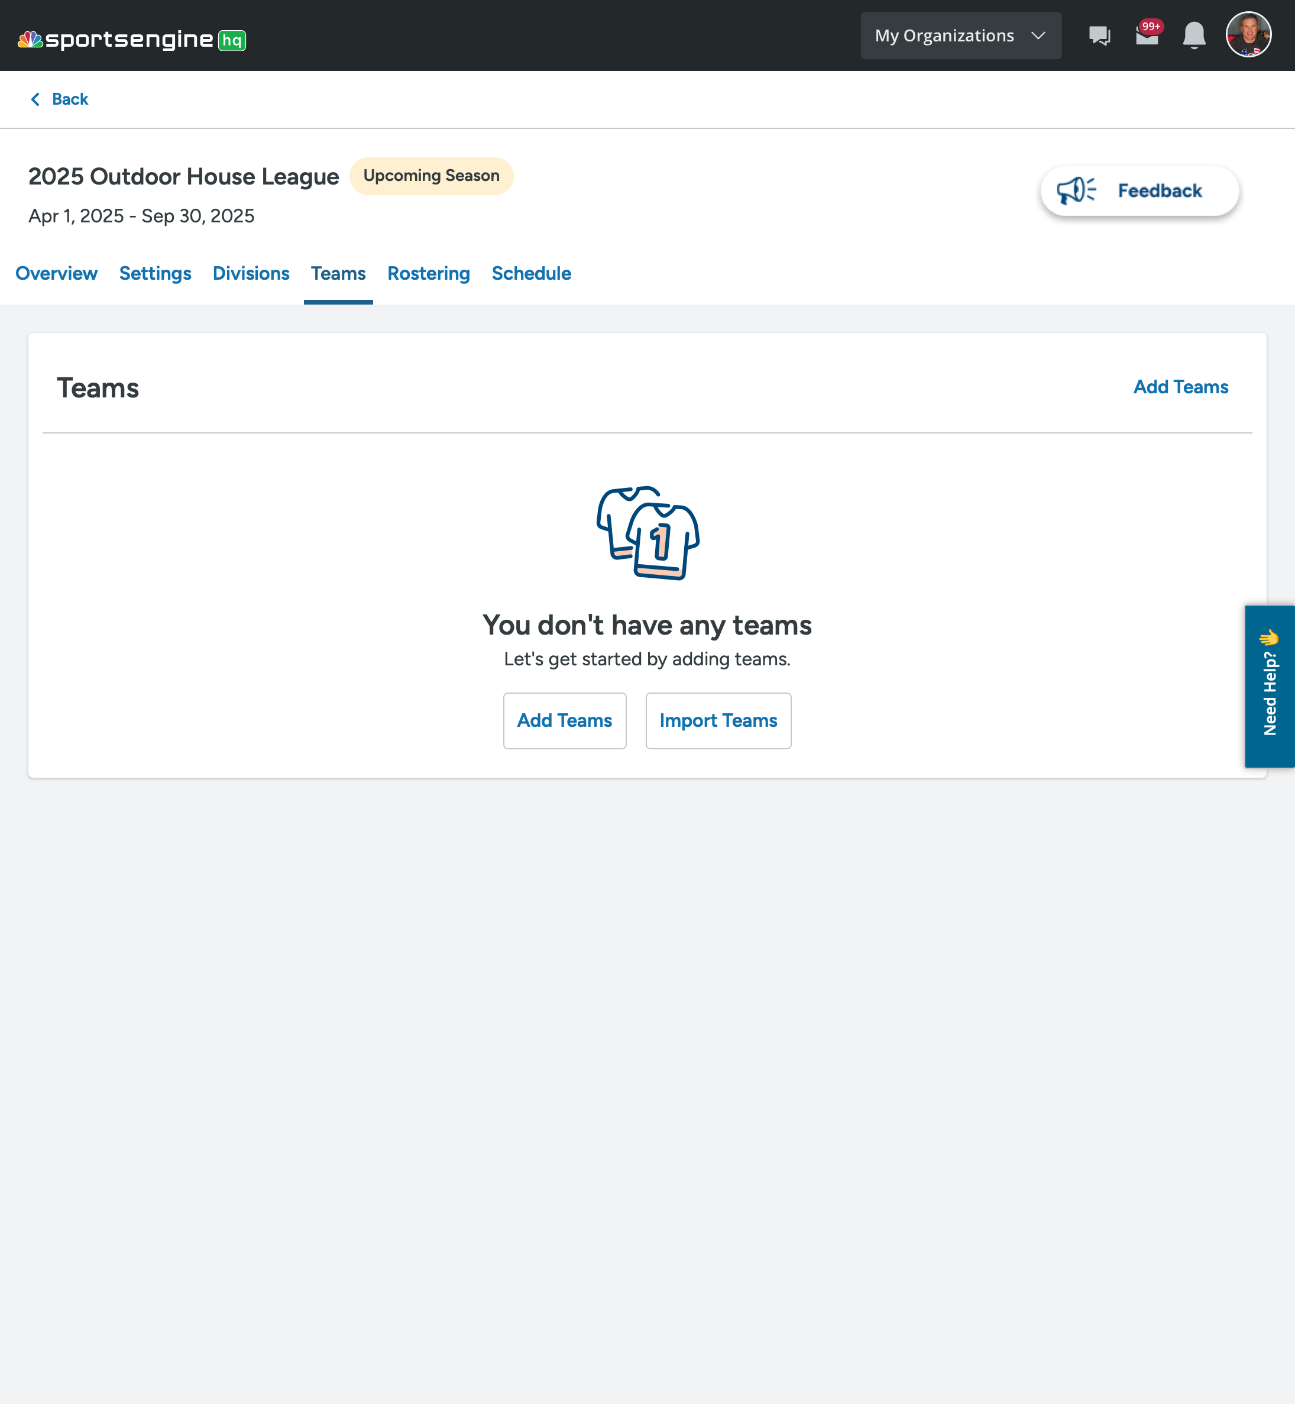The image size is (1295, 1404).
Task: Click the messages chat bubble icon
Action: [1099, 34]
